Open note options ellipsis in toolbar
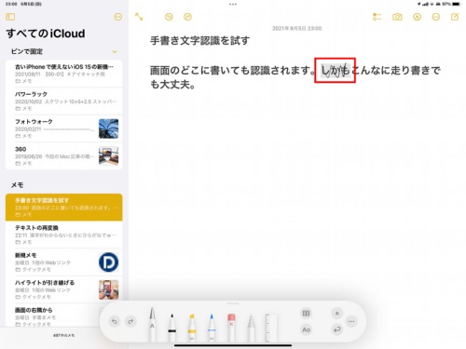Image resolution: width=466 pixels, height=349 pixels. coord(436,17)
